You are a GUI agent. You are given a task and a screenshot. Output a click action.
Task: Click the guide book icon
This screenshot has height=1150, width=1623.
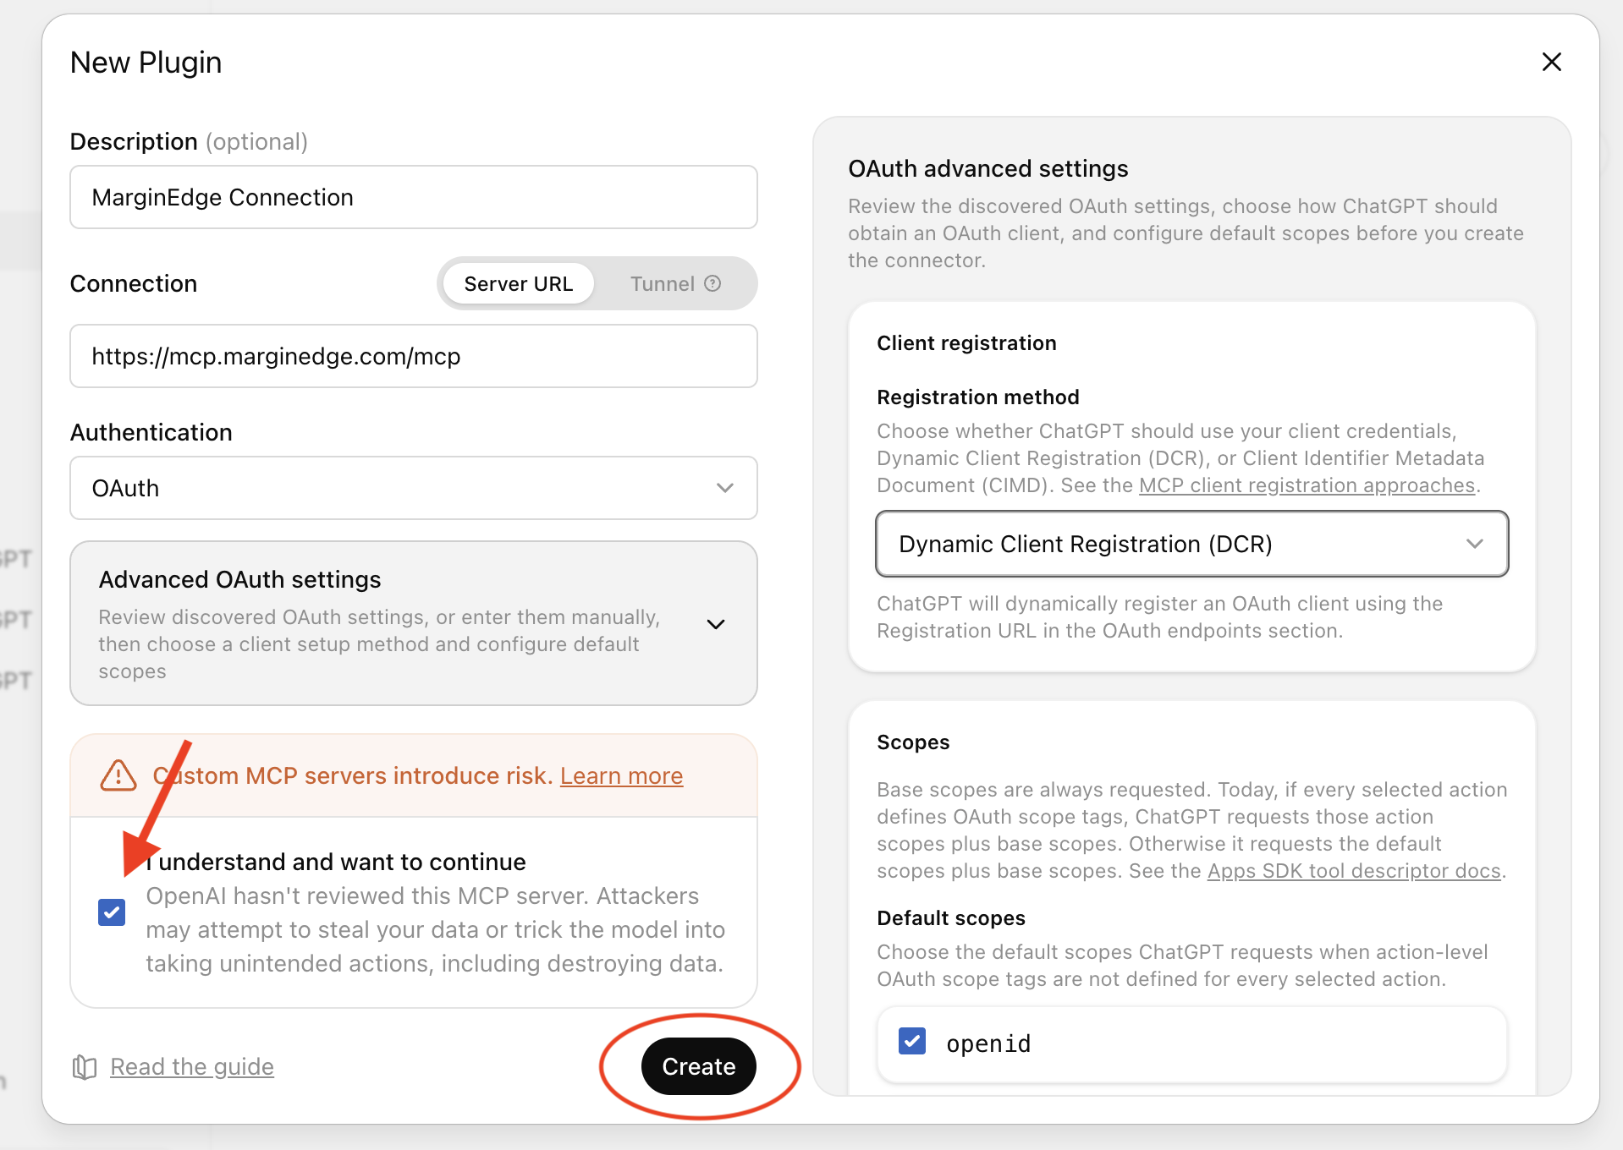tap(85, 1067)
